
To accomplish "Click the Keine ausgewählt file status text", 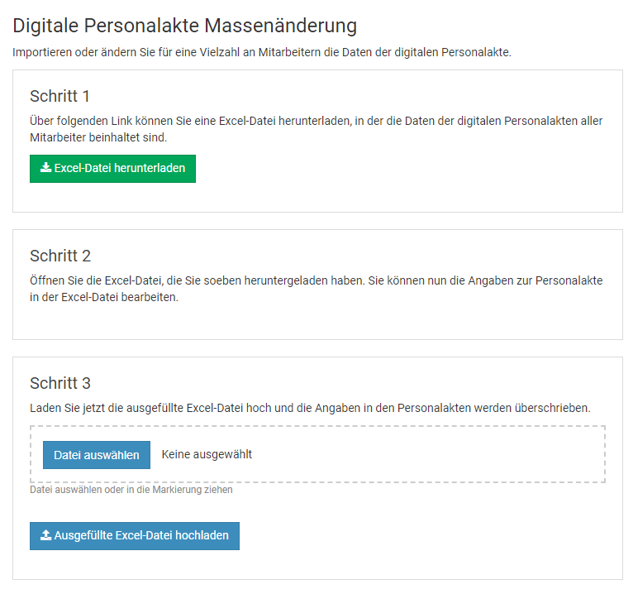I will coord(207,454).
